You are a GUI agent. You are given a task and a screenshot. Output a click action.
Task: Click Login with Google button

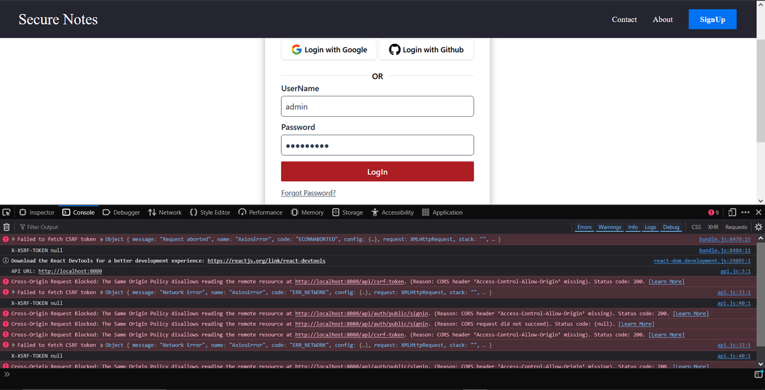point(329,50)
